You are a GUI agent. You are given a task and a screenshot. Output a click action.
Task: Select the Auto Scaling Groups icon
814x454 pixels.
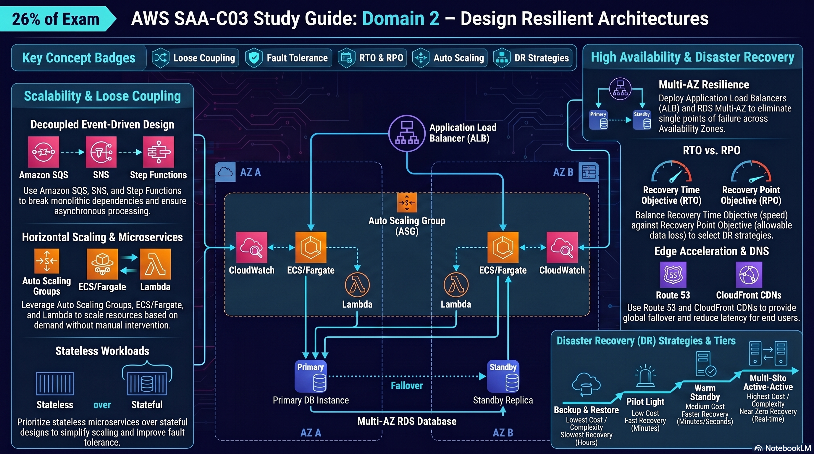(47, 261)
